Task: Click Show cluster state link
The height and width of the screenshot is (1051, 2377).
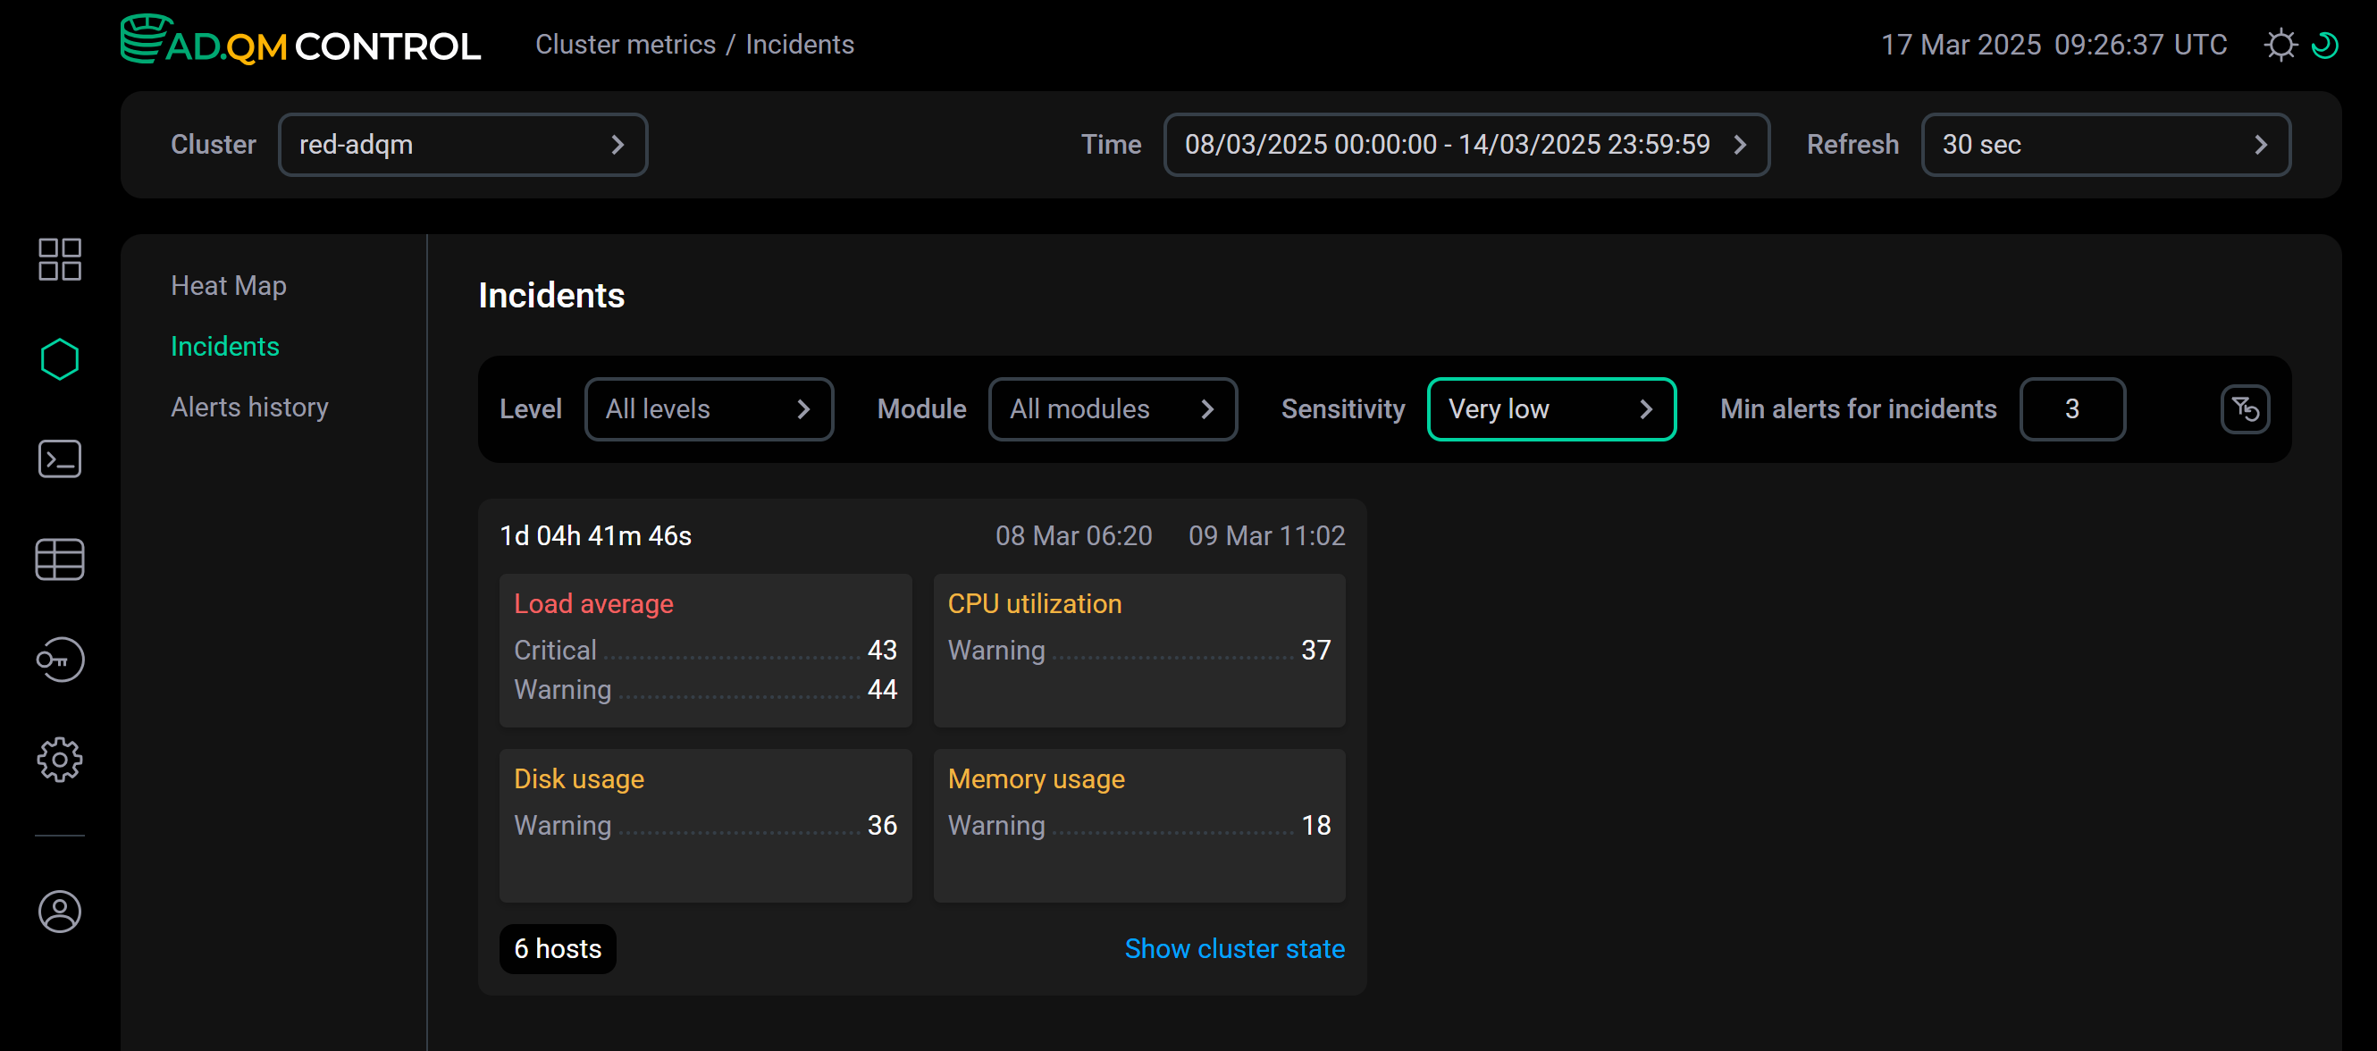Action: (x=1234, y=948)
